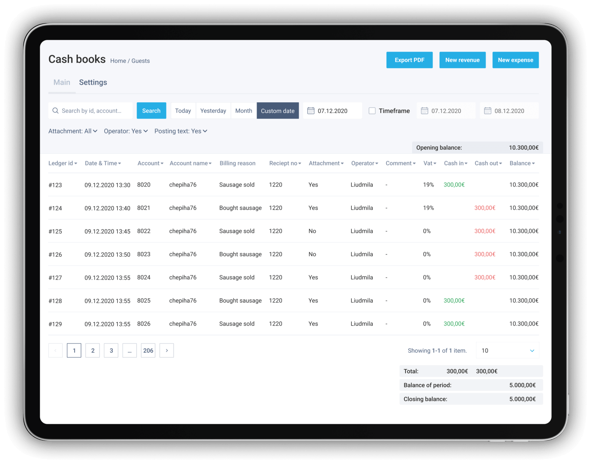
Task: Select the Custom date filter
Action: click(x=277, y=111)
